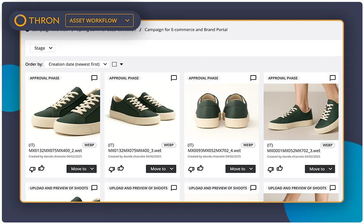
Task: Click APPROVAL PHASE tag on MX0001MX052MX702_3 card
Action: click(283, 78)
